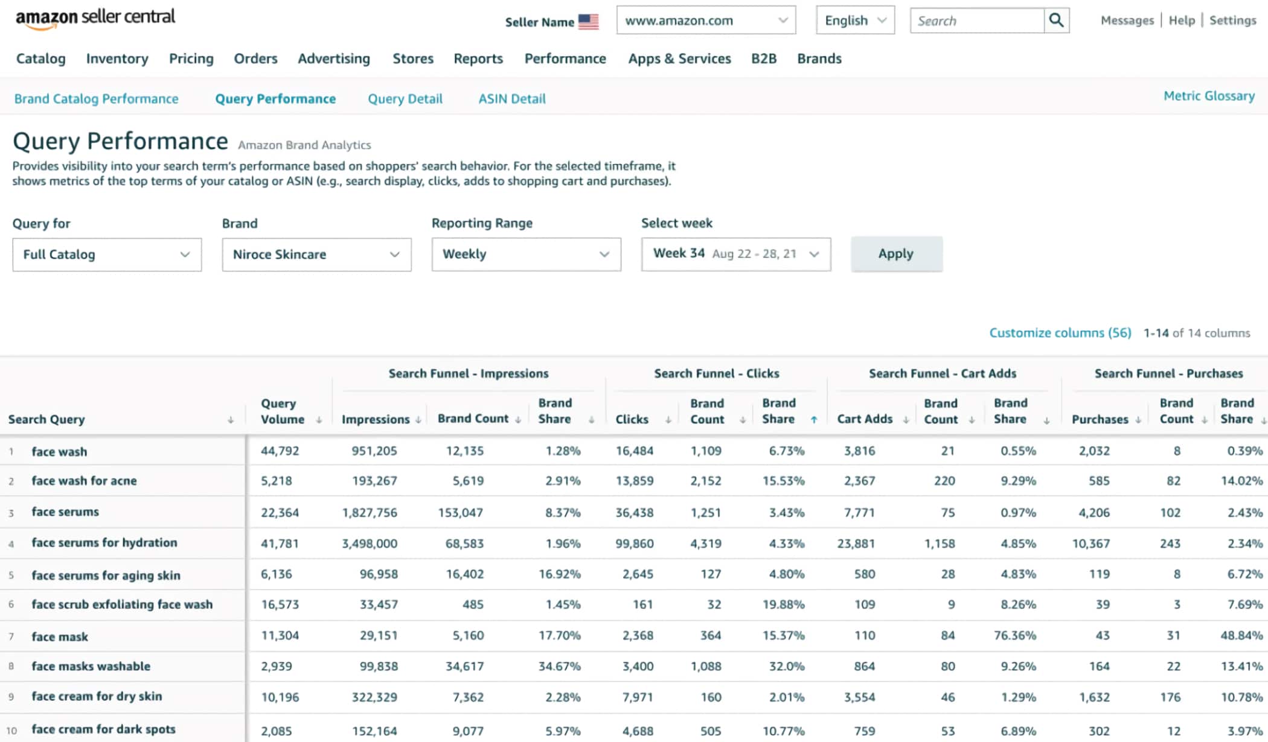This screenshot has width=1268, height=742.
Task: Open the marketplace www.amazon.com dropdown
Action: [706, 21]
